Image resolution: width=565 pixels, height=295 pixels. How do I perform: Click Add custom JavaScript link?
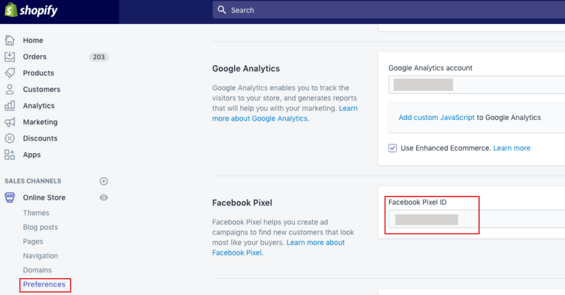tap(436, 117)
